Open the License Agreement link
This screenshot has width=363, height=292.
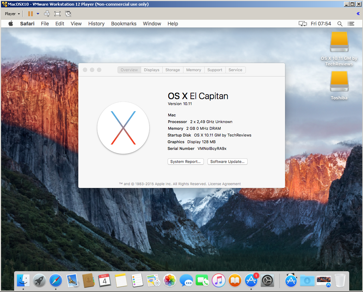pos(224,184)
